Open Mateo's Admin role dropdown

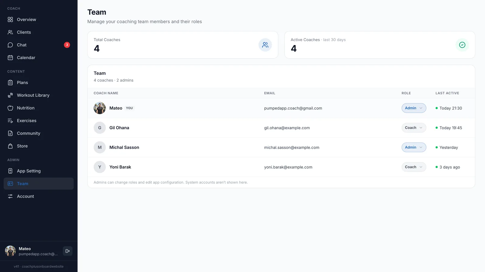tap(414, 108)
